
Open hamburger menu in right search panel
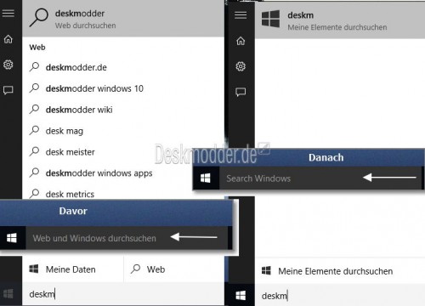click(x=241, y=15)
